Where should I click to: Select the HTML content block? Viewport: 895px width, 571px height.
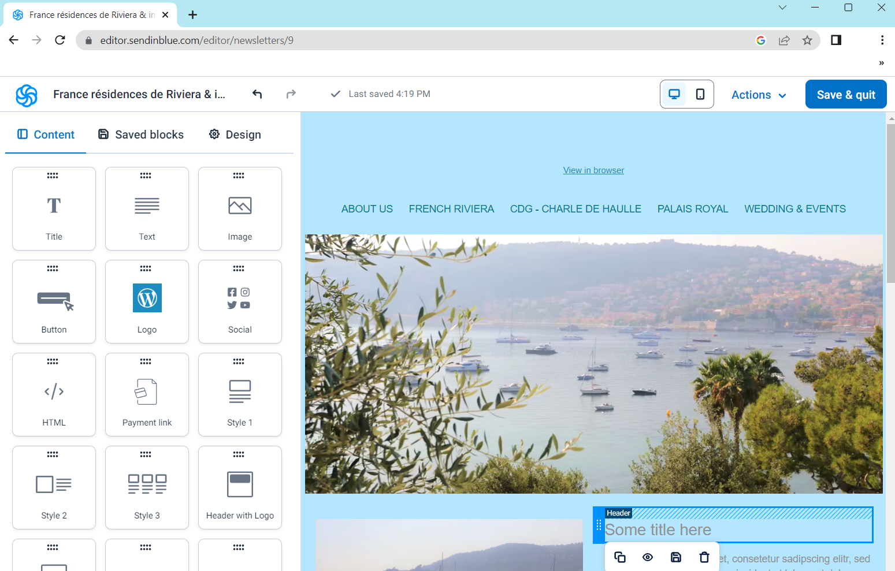coord(54,394)
